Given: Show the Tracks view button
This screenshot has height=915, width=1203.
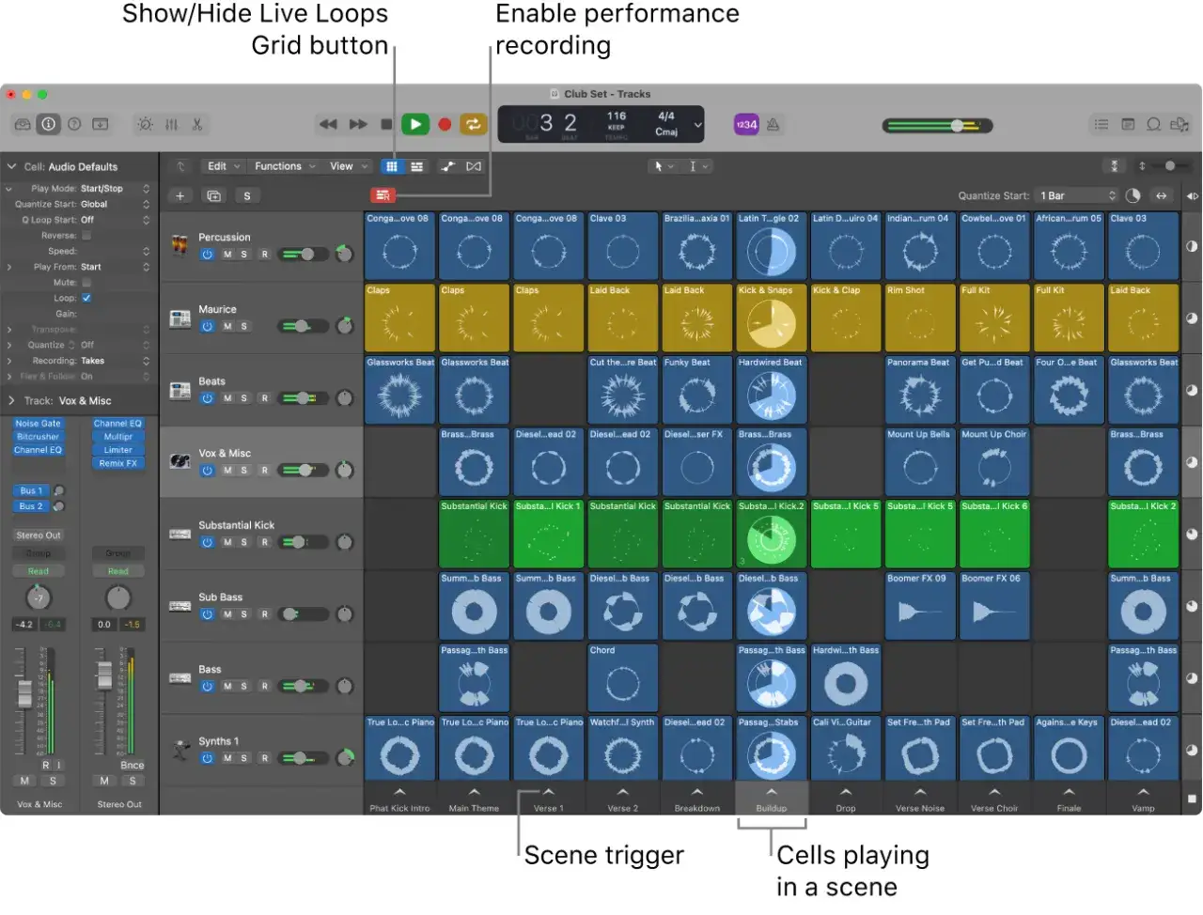Looking at the screenshot, I should coord(417,166).
